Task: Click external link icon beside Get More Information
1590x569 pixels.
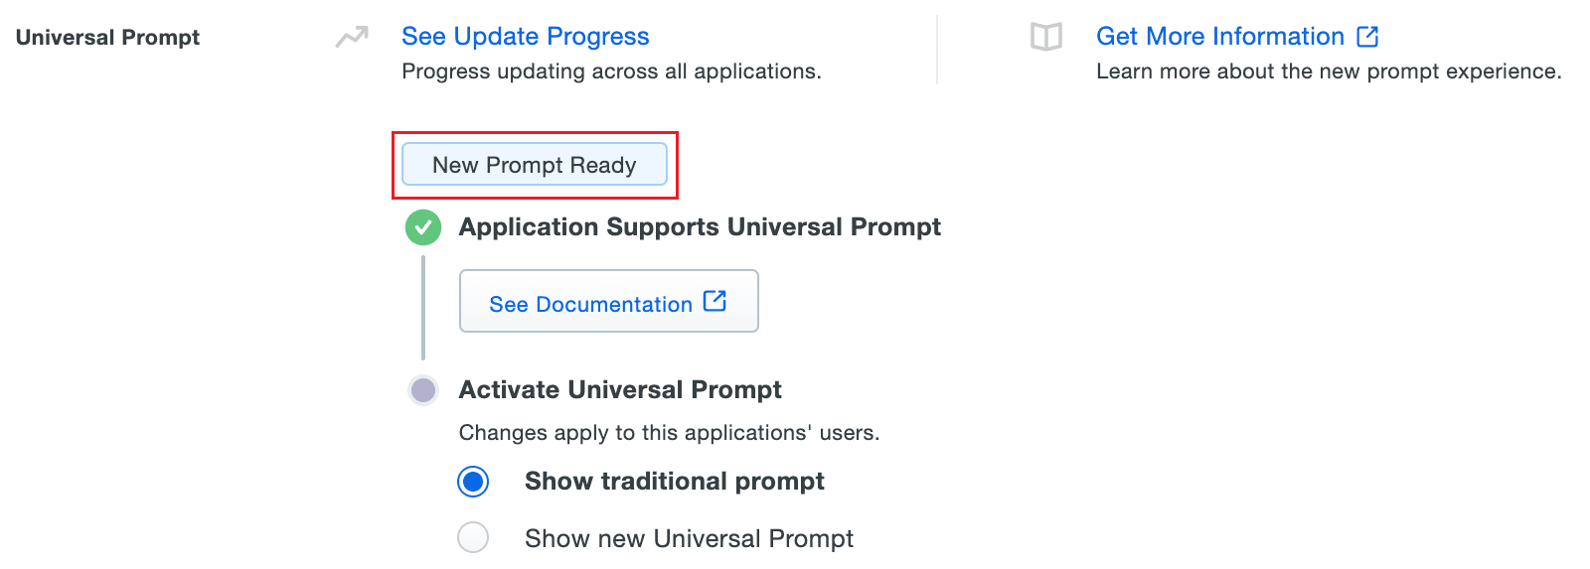Action: 1367,37
